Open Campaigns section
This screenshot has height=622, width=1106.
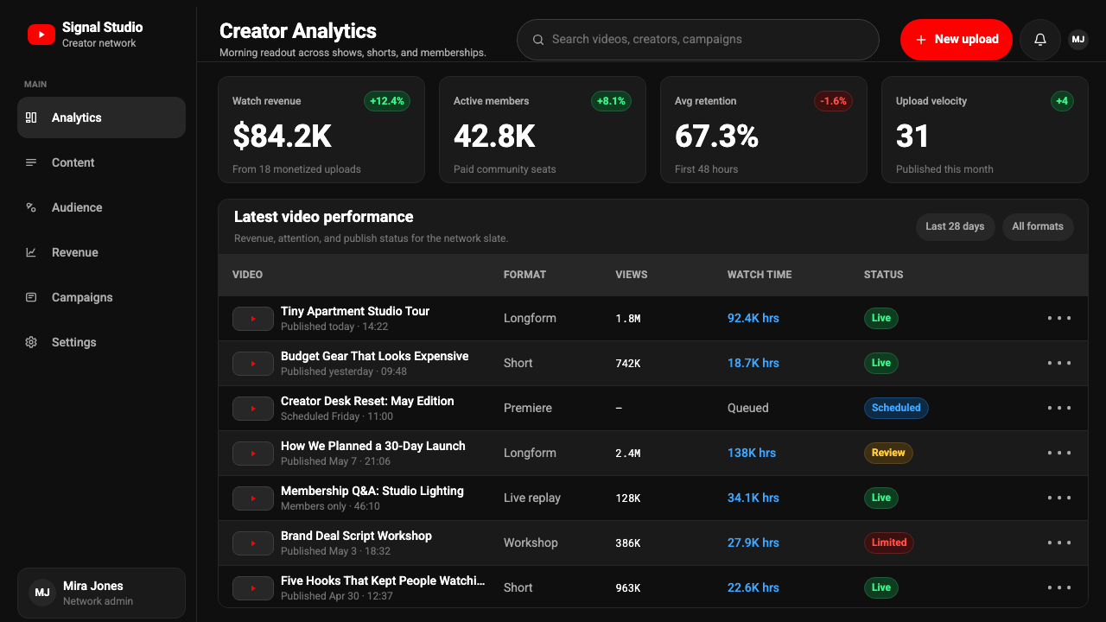tap(101, 297)
